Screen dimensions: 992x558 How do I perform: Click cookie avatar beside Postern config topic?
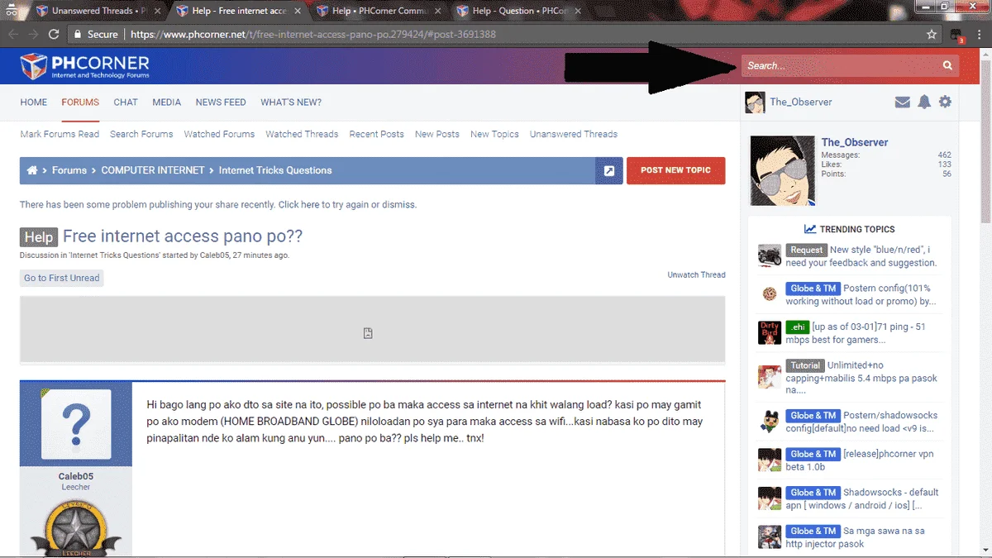tap(770, 293)
